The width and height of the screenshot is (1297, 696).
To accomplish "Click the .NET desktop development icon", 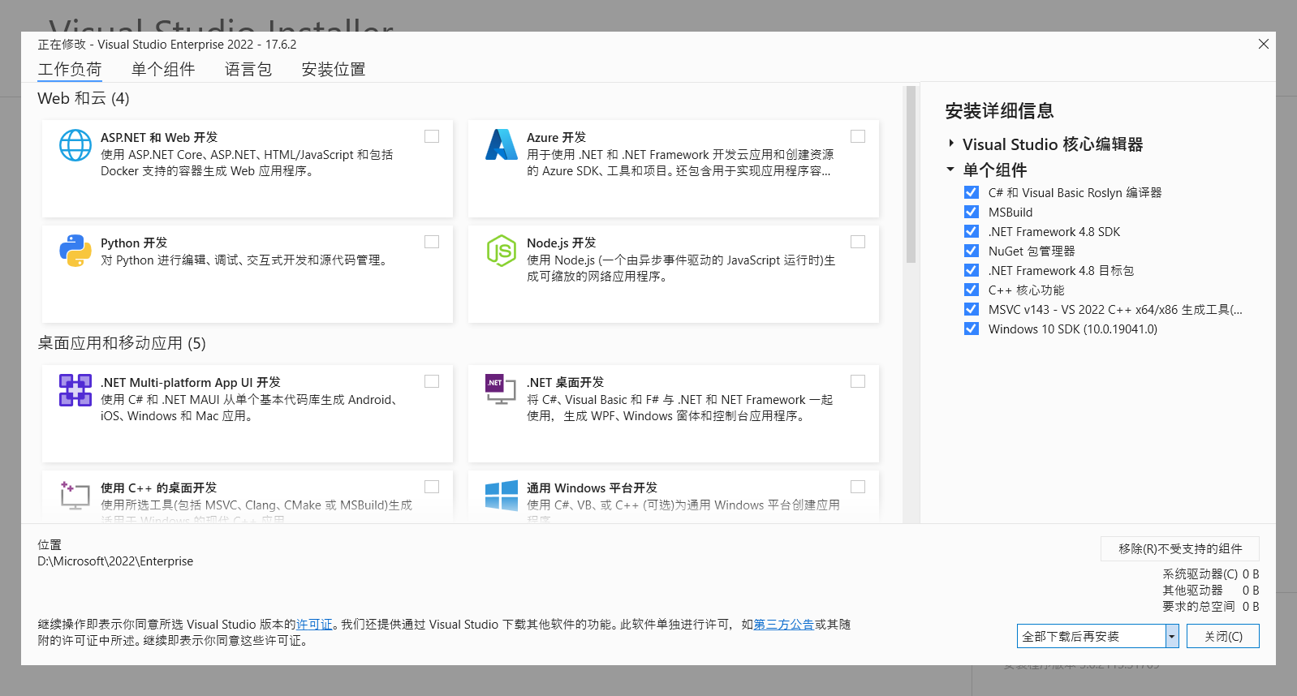I will coord(501,390).
